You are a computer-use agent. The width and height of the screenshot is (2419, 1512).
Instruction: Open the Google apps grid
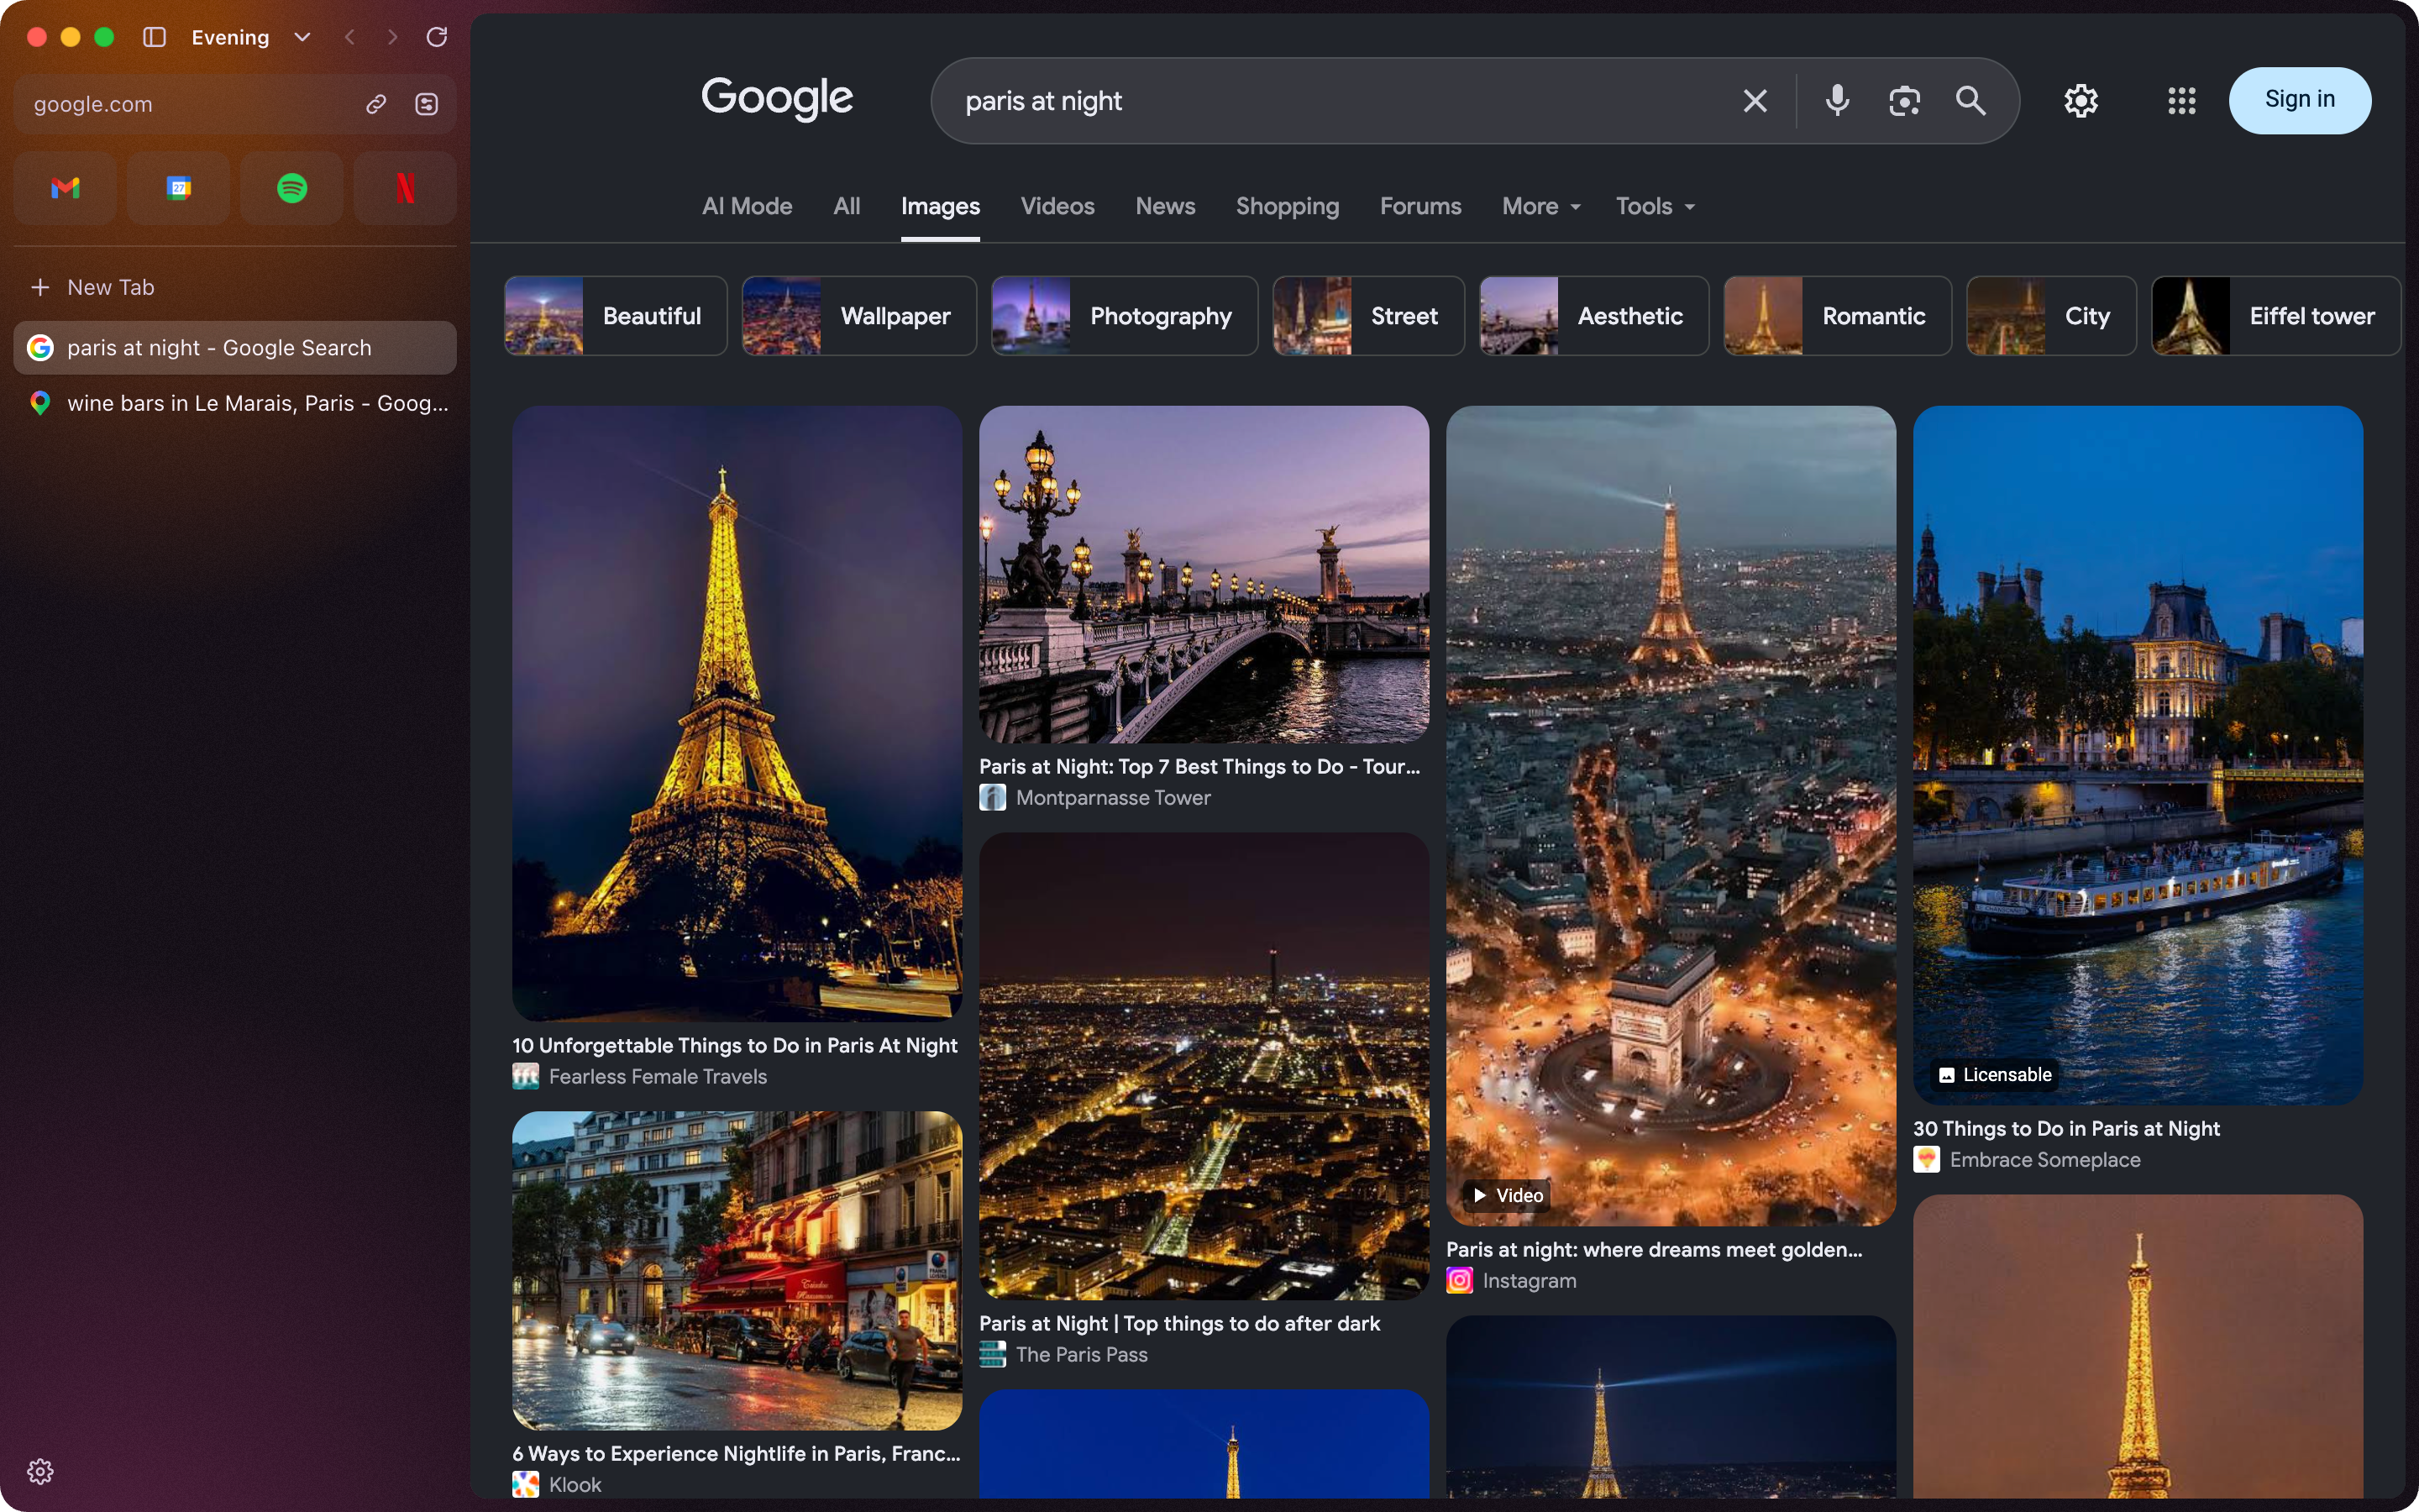click(2182, 100)
